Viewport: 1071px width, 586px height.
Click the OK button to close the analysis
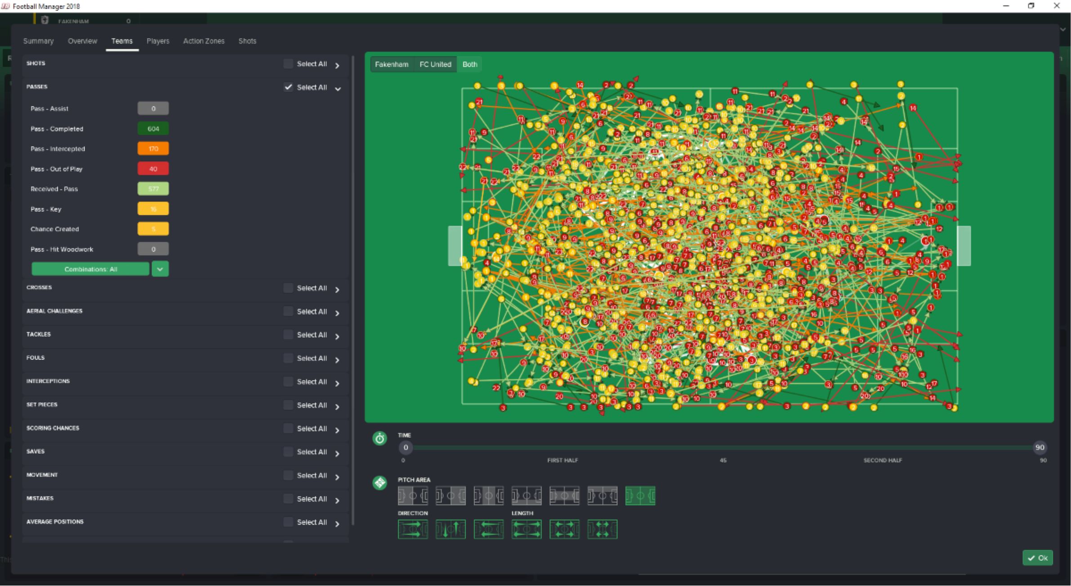coord(1038,558)
